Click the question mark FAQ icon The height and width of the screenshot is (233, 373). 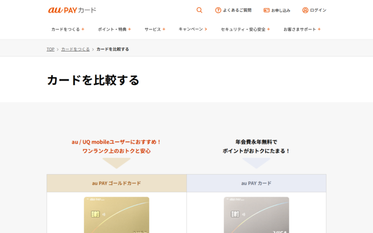pyautogui.click(x=218, y=10)
